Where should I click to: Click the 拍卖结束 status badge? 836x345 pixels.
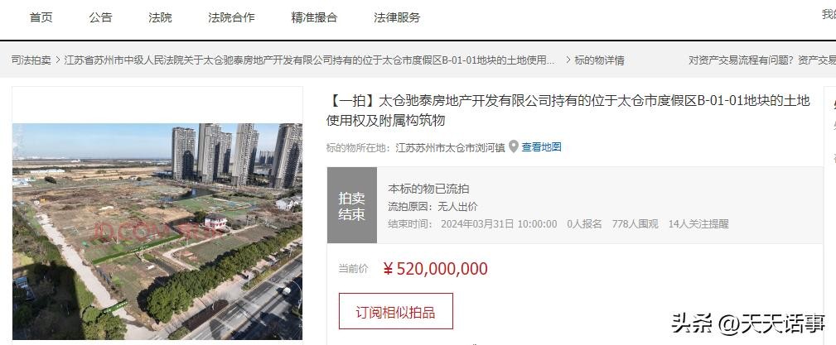pyautogui.click(x=352, y=205)
